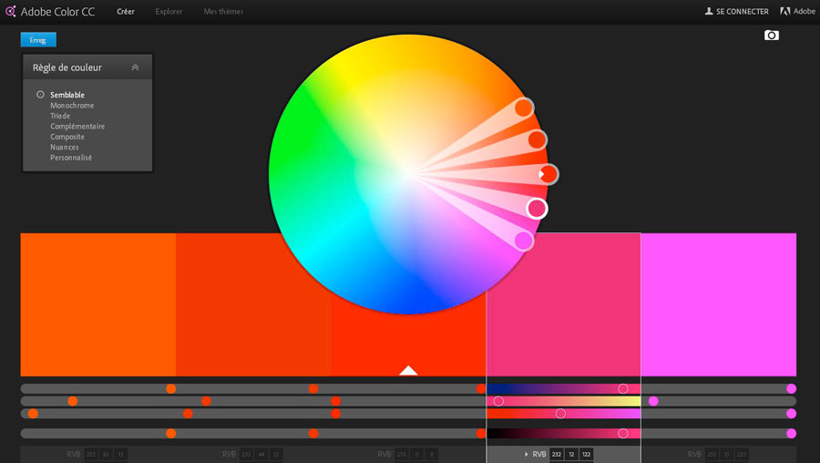820x463 pixels.
Task: Select the orange marker on the color wheel
Action: tap(524, 108)
